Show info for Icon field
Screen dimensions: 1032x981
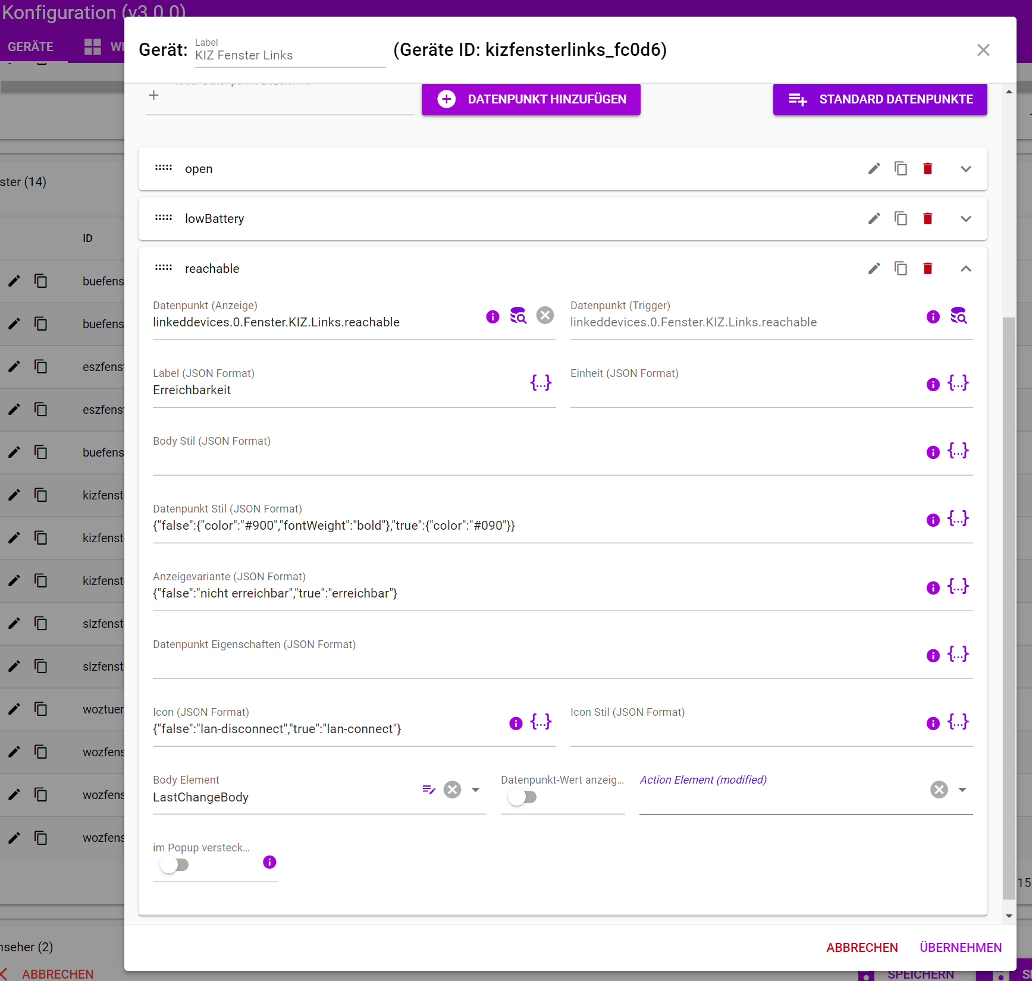click(516, 724)
